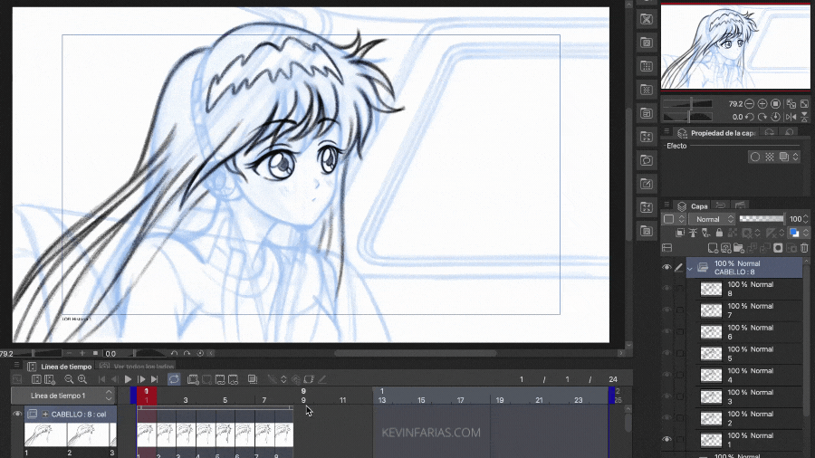Create a new vector layer
Image resolution: width=815 pixels, height=458 pixels.
[725, 248]
